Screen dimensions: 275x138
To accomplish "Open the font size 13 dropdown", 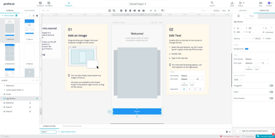I will pos(265,63).
